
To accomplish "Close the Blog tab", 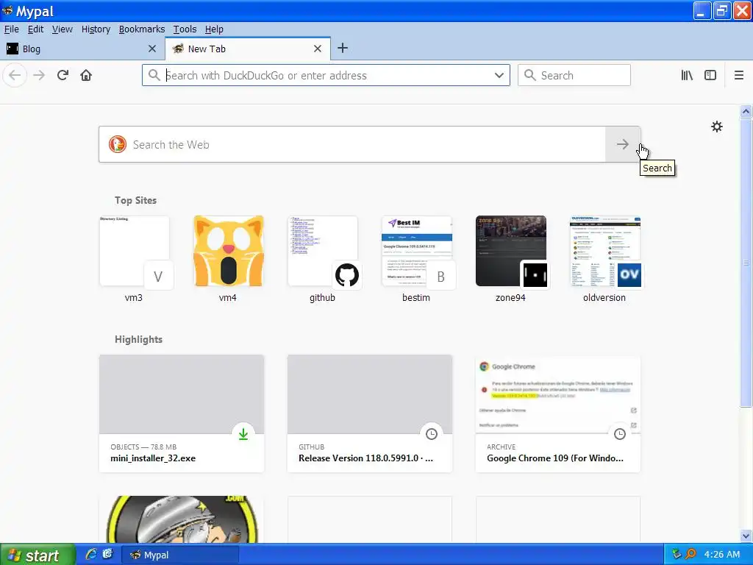I will coord(152,49).
